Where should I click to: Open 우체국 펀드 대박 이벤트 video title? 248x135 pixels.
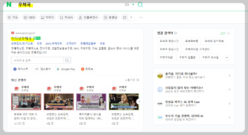(26, 116)
